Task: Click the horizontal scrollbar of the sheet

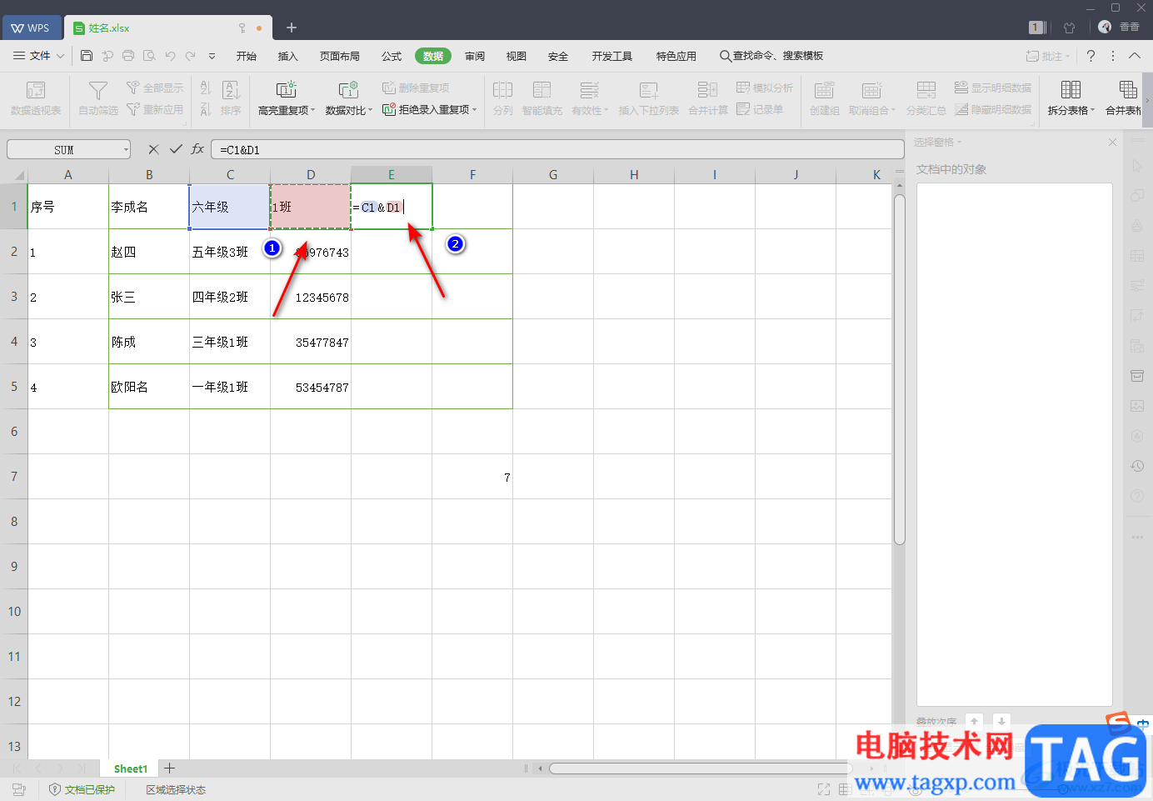Action: click(700, 768)
